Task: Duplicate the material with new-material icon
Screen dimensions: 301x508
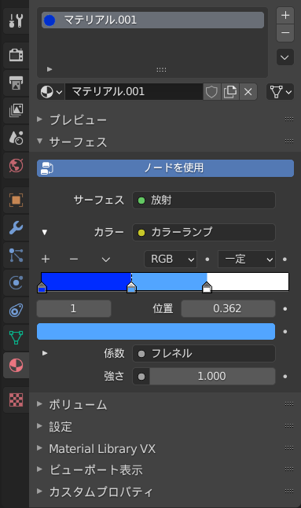Action: [229, 92]
